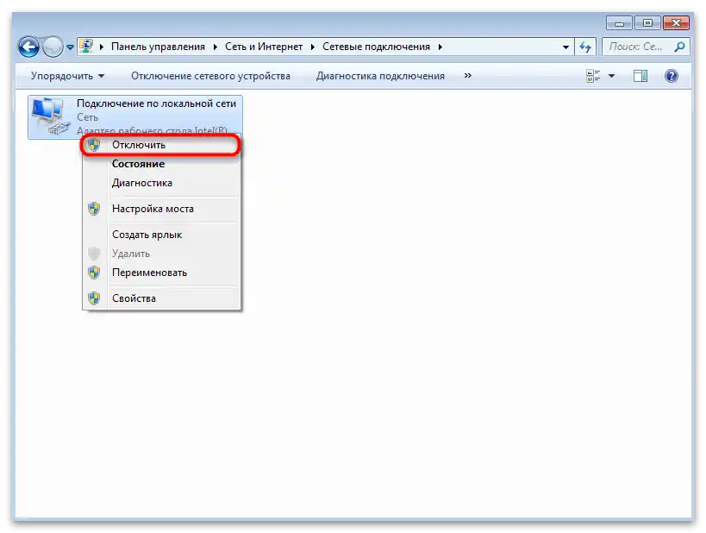Viewport: 706px width, 533px height.
Task: Show more toolbar commands via the chevron
Action: pyautogui.click(x=468, y=76)
